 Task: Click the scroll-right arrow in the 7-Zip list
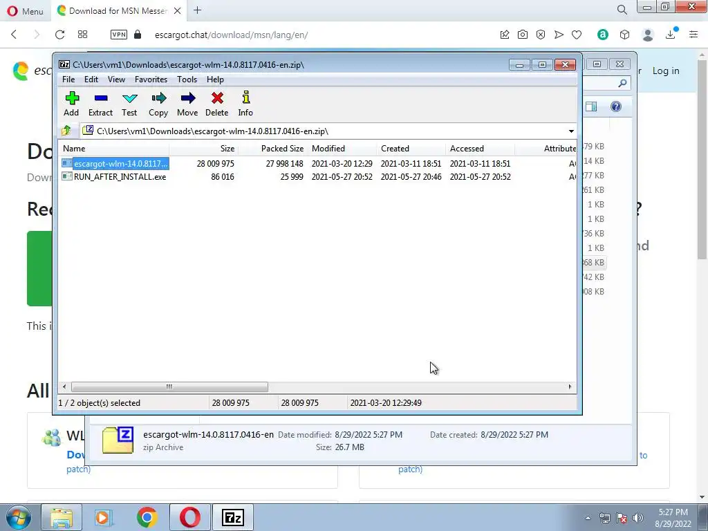pyautogui.click(x=570, y=386)
